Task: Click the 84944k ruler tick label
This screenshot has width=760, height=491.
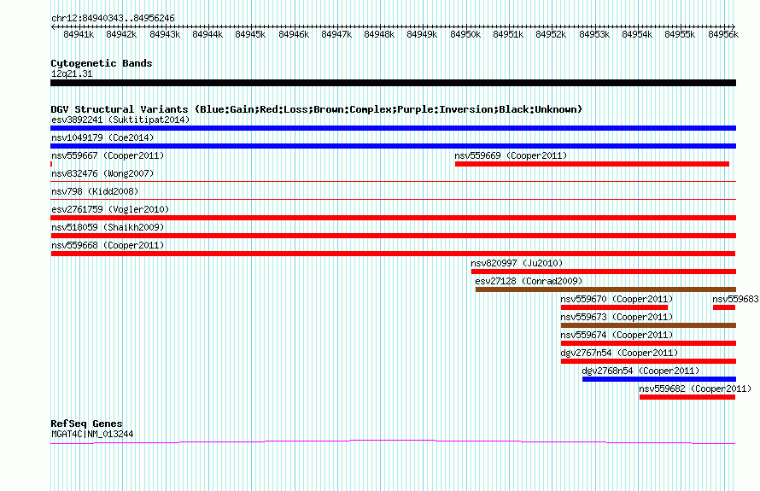Action: tap(208, 34)
